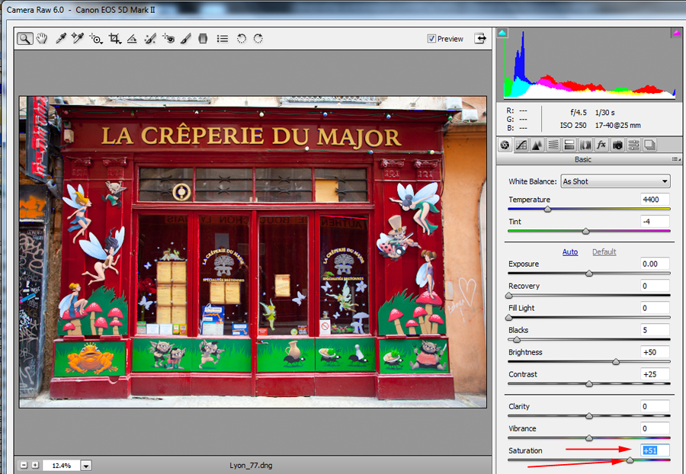Click the Brightness slider handle

pos(616,362)
